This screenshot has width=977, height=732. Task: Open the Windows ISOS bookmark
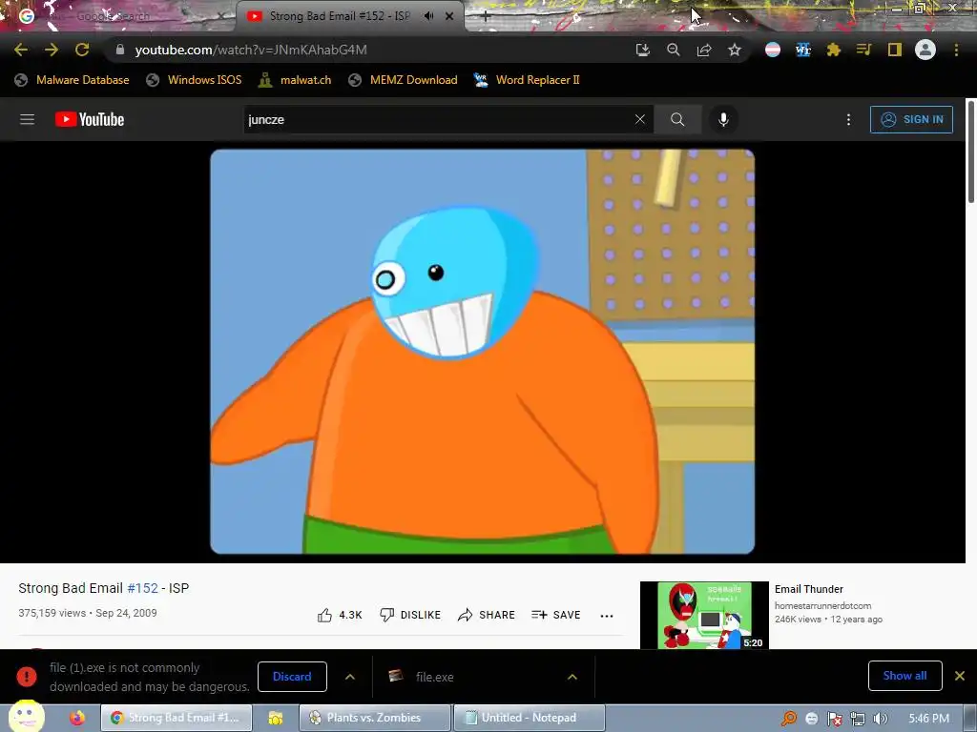(x=194, y=80)
